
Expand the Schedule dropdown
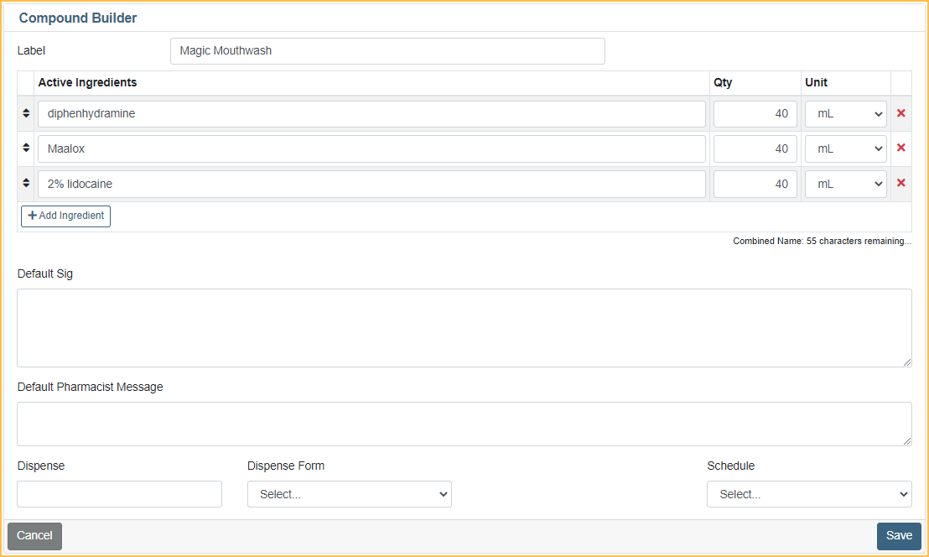tap(808, 494)
